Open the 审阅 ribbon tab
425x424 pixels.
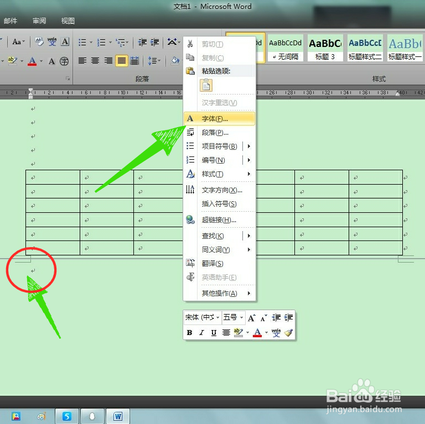pos(39,21)
